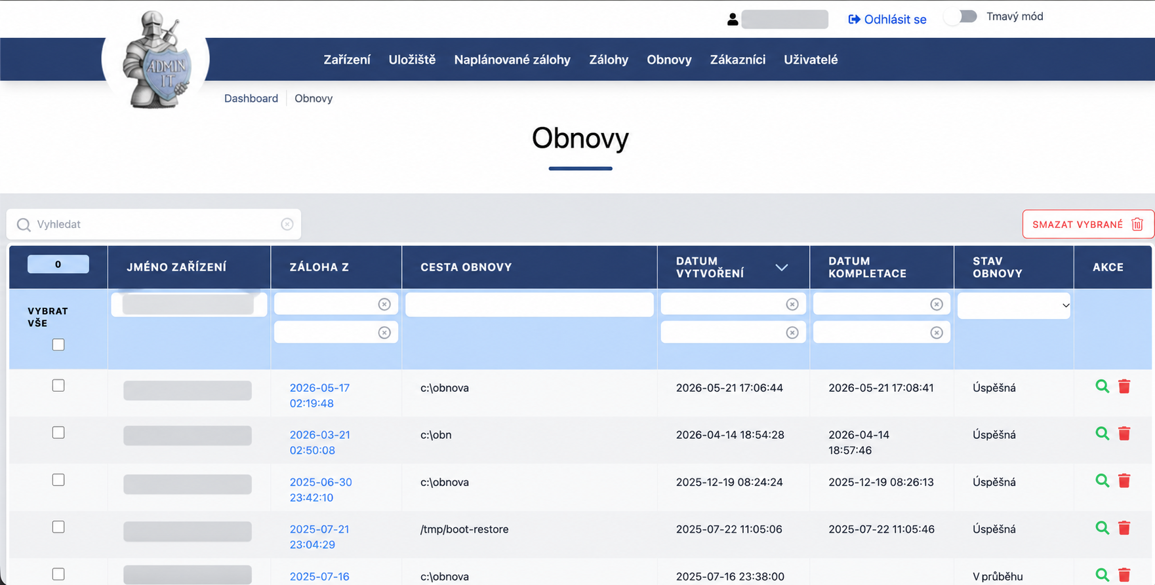Select the row created 2025-07-16 23:38:00
Image resolution: width=1155 pixels, height=585 pixels.
58,575
